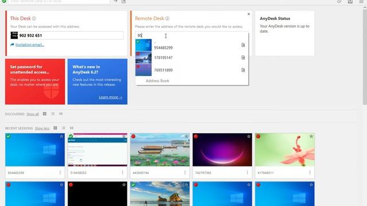Viewport: 367px width, 206px height.
Task: Toggle favorite star on session 443500194
Action: [x=186, y=136]
